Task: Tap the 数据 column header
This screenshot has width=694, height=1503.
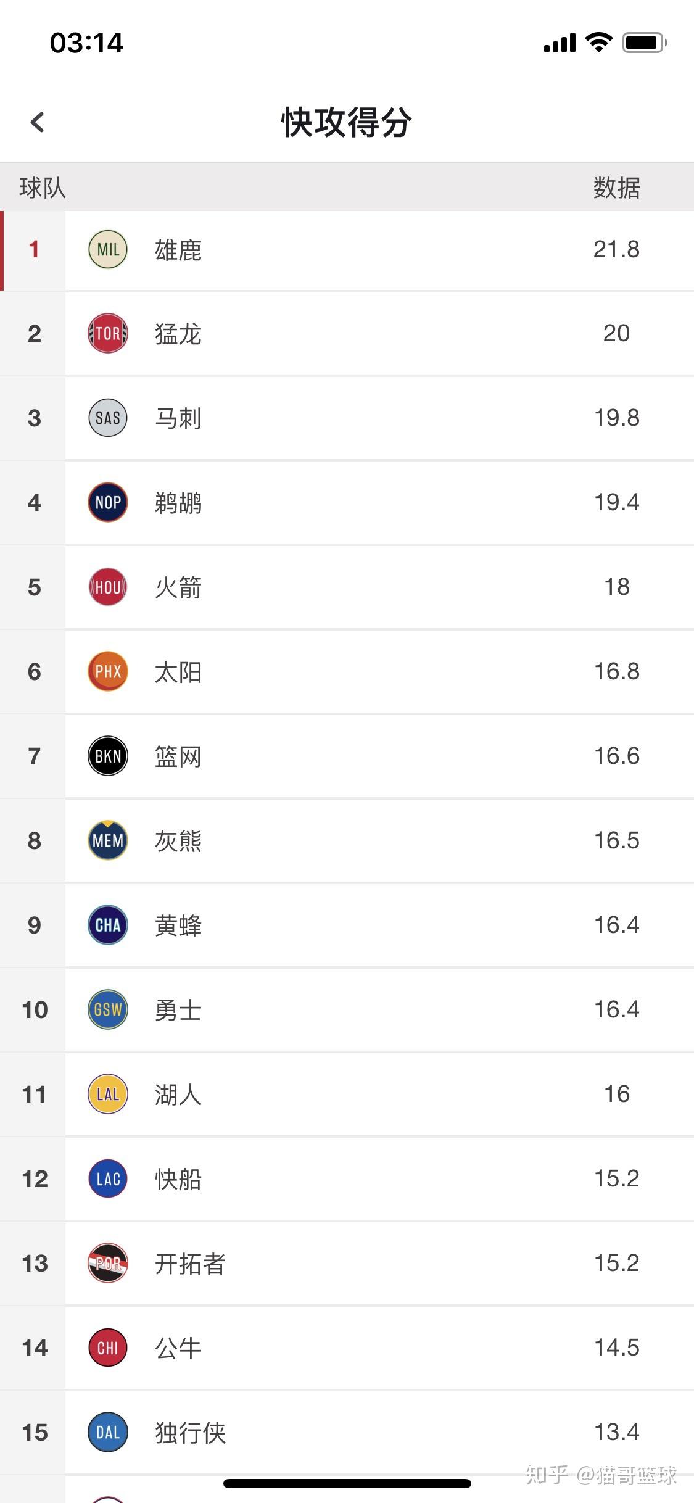Action: tap(616, 188)
